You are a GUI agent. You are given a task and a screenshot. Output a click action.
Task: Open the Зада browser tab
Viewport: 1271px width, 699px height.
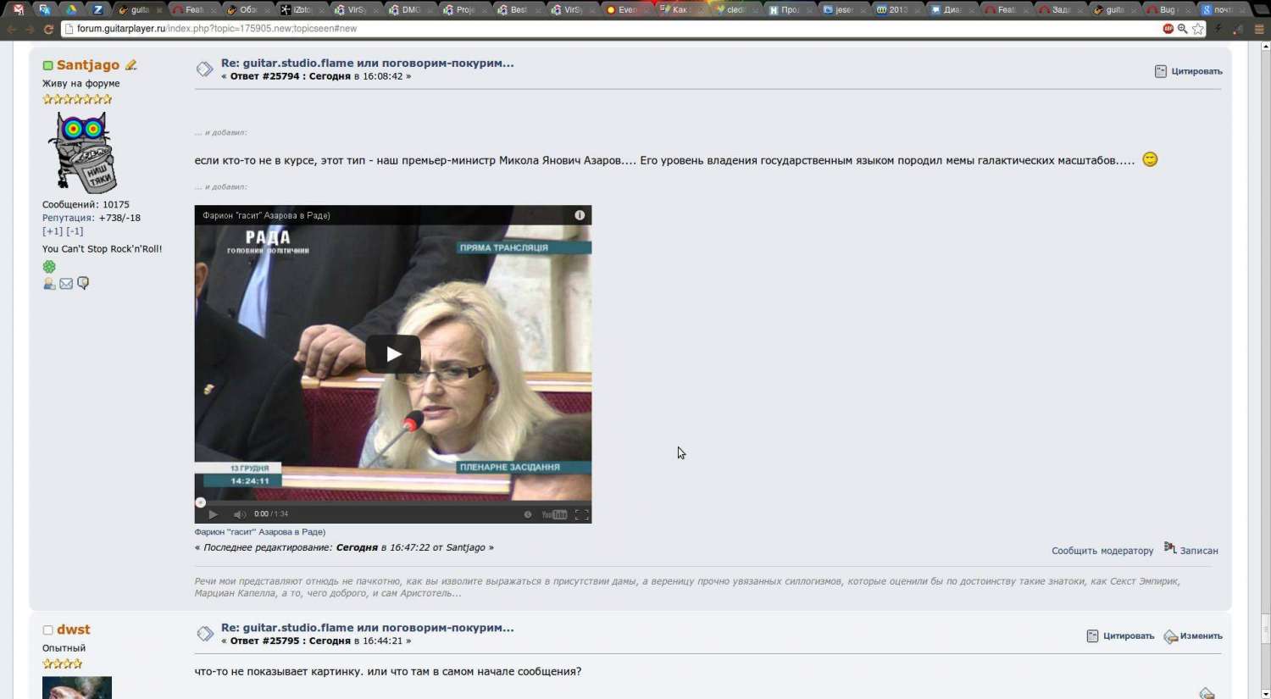[x=1059, y=9]
